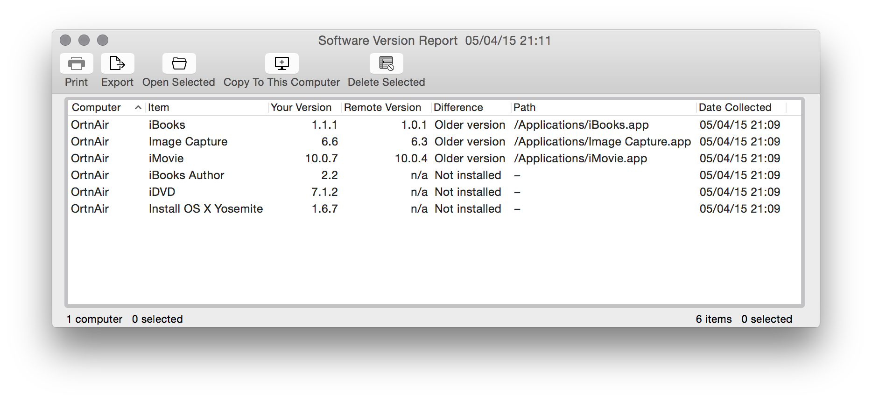Select the iBooks Author row item
This screenshot has width=872, height=402.
click(x=187, y=175)
